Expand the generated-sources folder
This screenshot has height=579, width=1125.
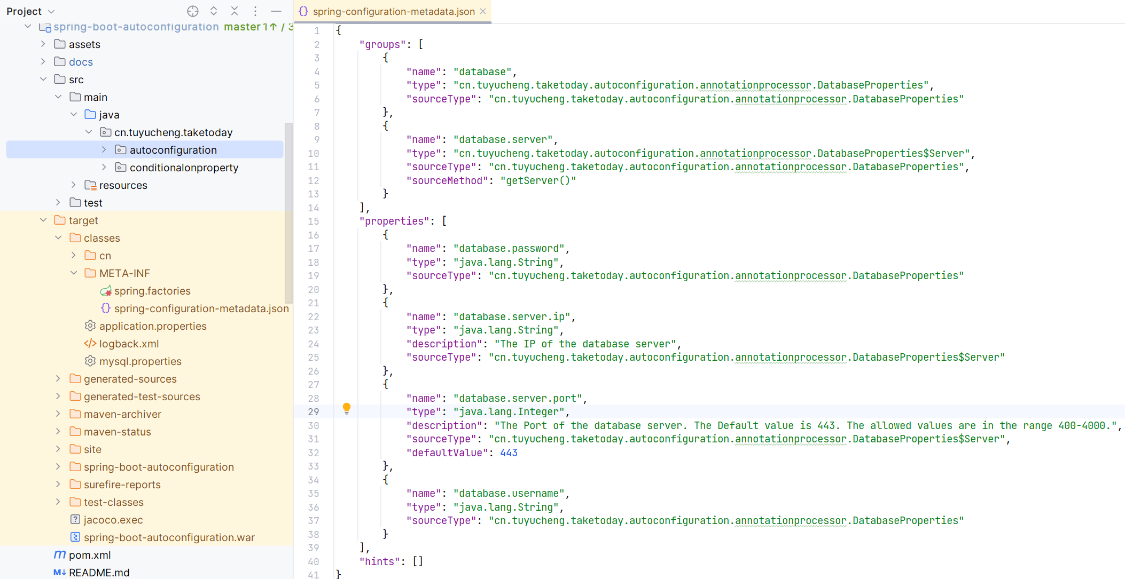[x=58, y=379]
